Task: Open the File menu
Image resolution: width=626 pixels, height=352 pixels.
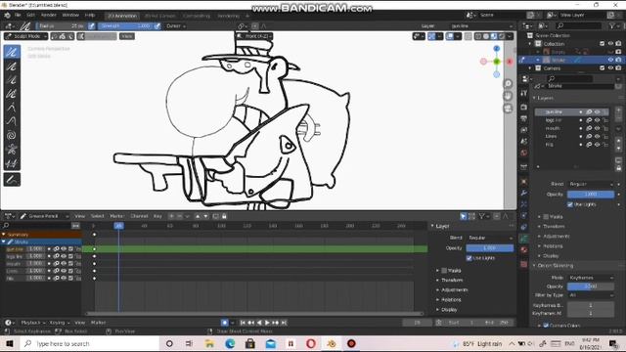Action: 18,16
